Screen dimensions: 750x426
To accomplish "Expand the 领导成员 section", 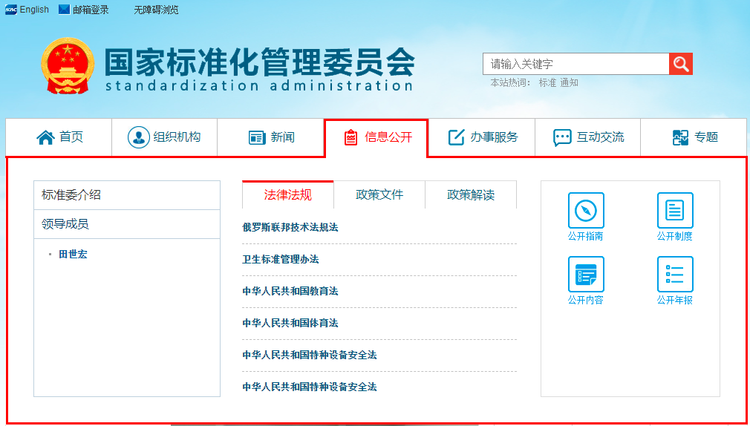I will (x=127, y=224).
